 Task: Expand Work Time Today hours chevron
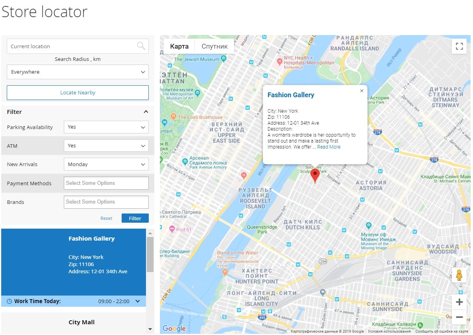click(138, 301)
